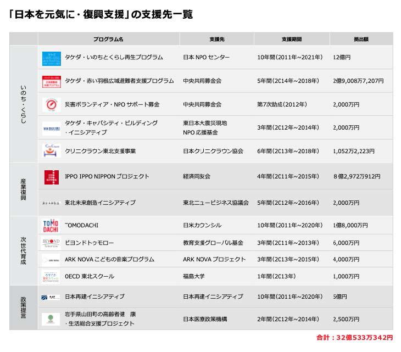Click the 拠出額 column header
This screenshot has width=401, height=352.
pyautogui.click(x=361, y=39)
